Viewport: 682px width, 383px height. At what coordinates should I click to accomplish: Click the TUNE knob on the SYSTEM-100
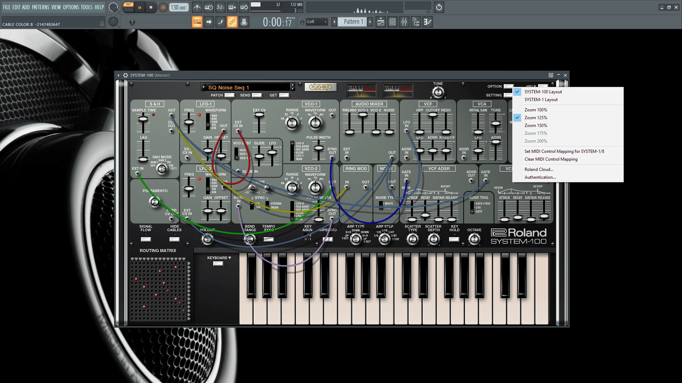(x=438, y=92)
